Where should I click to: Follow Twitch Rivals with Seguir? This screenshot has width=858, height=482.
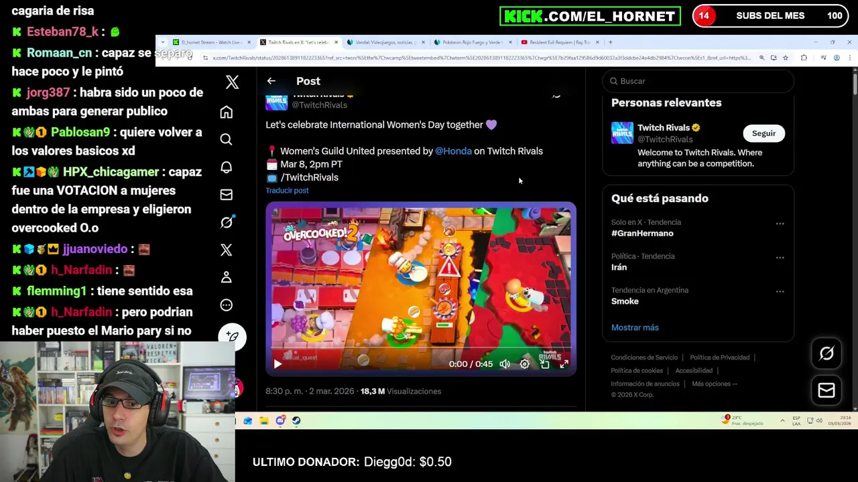point(763,133)
